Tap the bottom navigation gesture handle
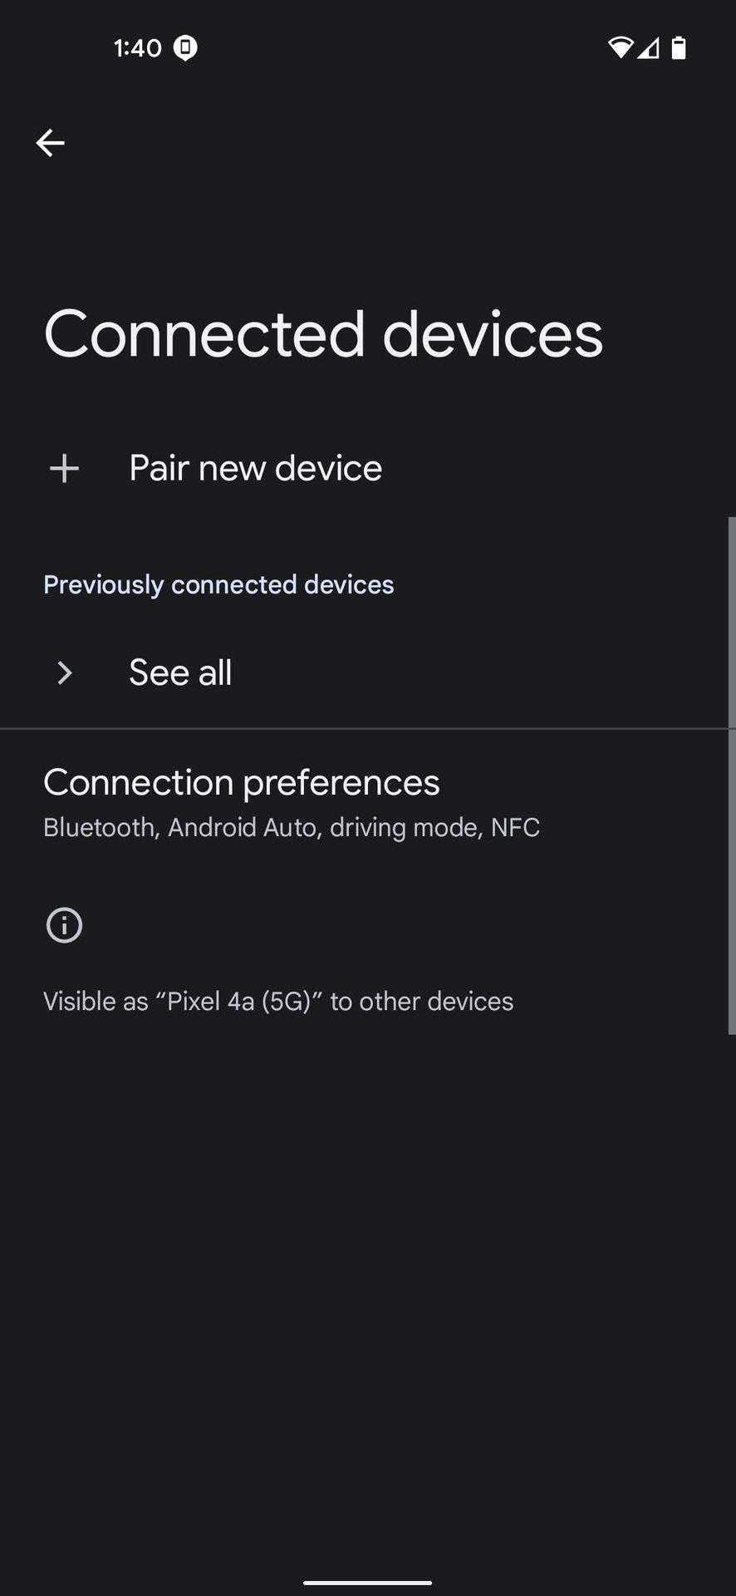The height and width of the screenshot is (1596, 736). [x=367, y=1583]
